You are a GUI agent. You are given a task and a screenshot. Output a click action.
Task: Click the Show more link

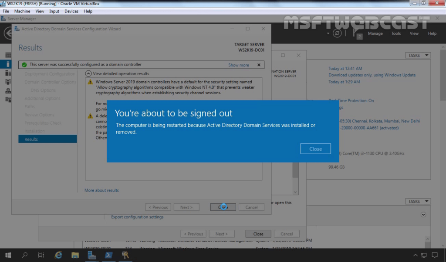point(238,65)
